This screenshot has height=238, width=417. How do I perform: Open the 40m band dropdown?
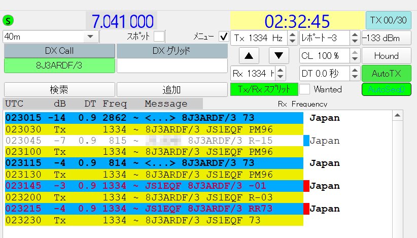point(90,37)
